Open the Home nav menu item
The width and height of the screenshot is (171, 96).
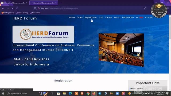click(x=72, y=17)
